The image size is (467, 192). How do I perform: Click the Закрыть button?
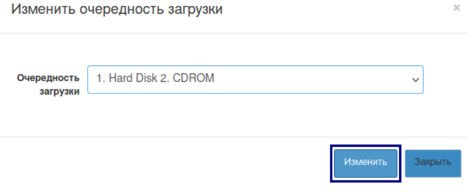(x=433, y=163)
